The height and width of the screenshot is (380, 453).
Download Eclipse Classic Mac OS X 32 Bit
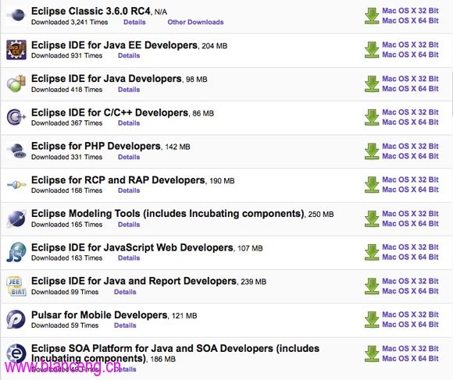point(410,11)
